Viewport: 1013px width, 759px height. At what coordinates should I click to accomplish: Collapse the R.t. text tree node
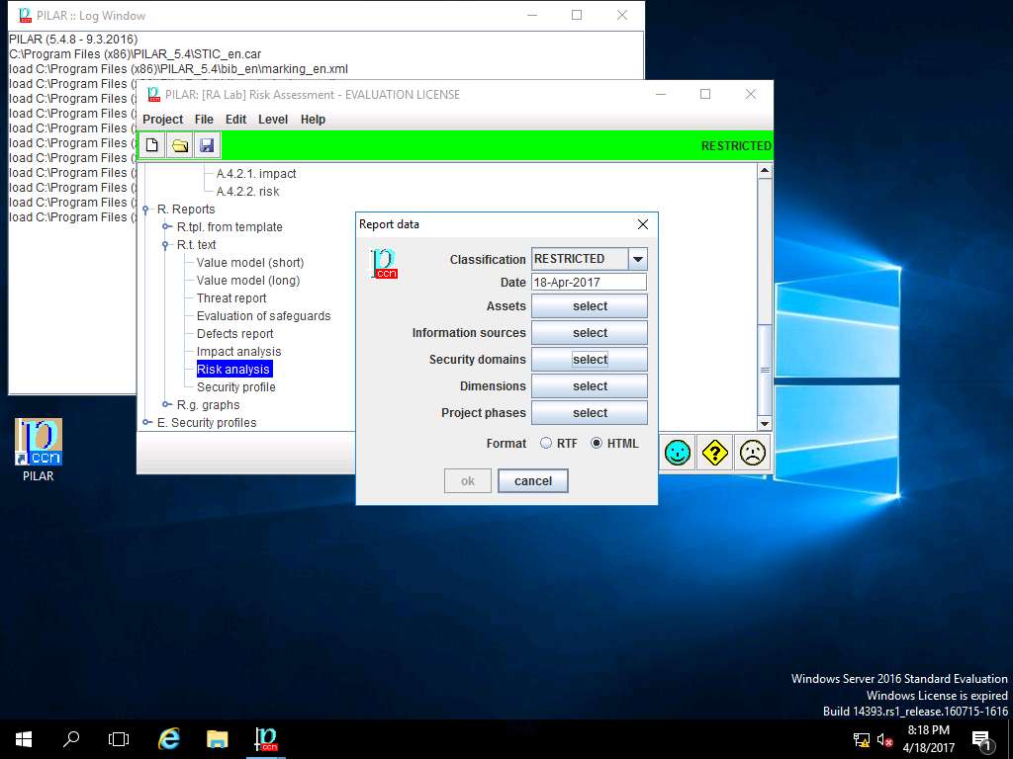click(166, 245)
